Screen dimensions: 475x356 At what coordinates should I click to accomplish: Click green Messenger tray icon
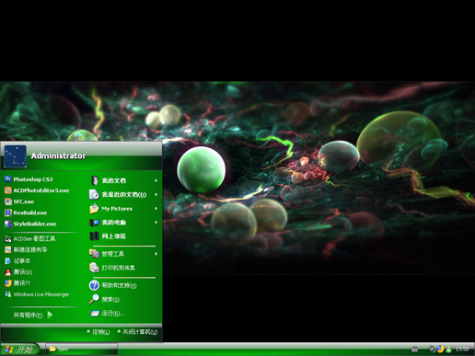(x=448, y=349)
